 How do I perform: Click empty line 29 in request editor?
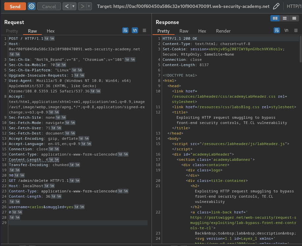78,223
